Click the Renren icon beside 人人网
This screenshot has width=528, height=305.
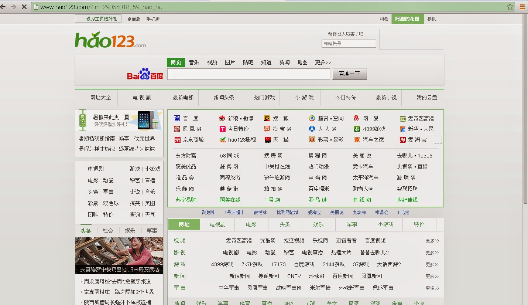click(x=312, y=129)
